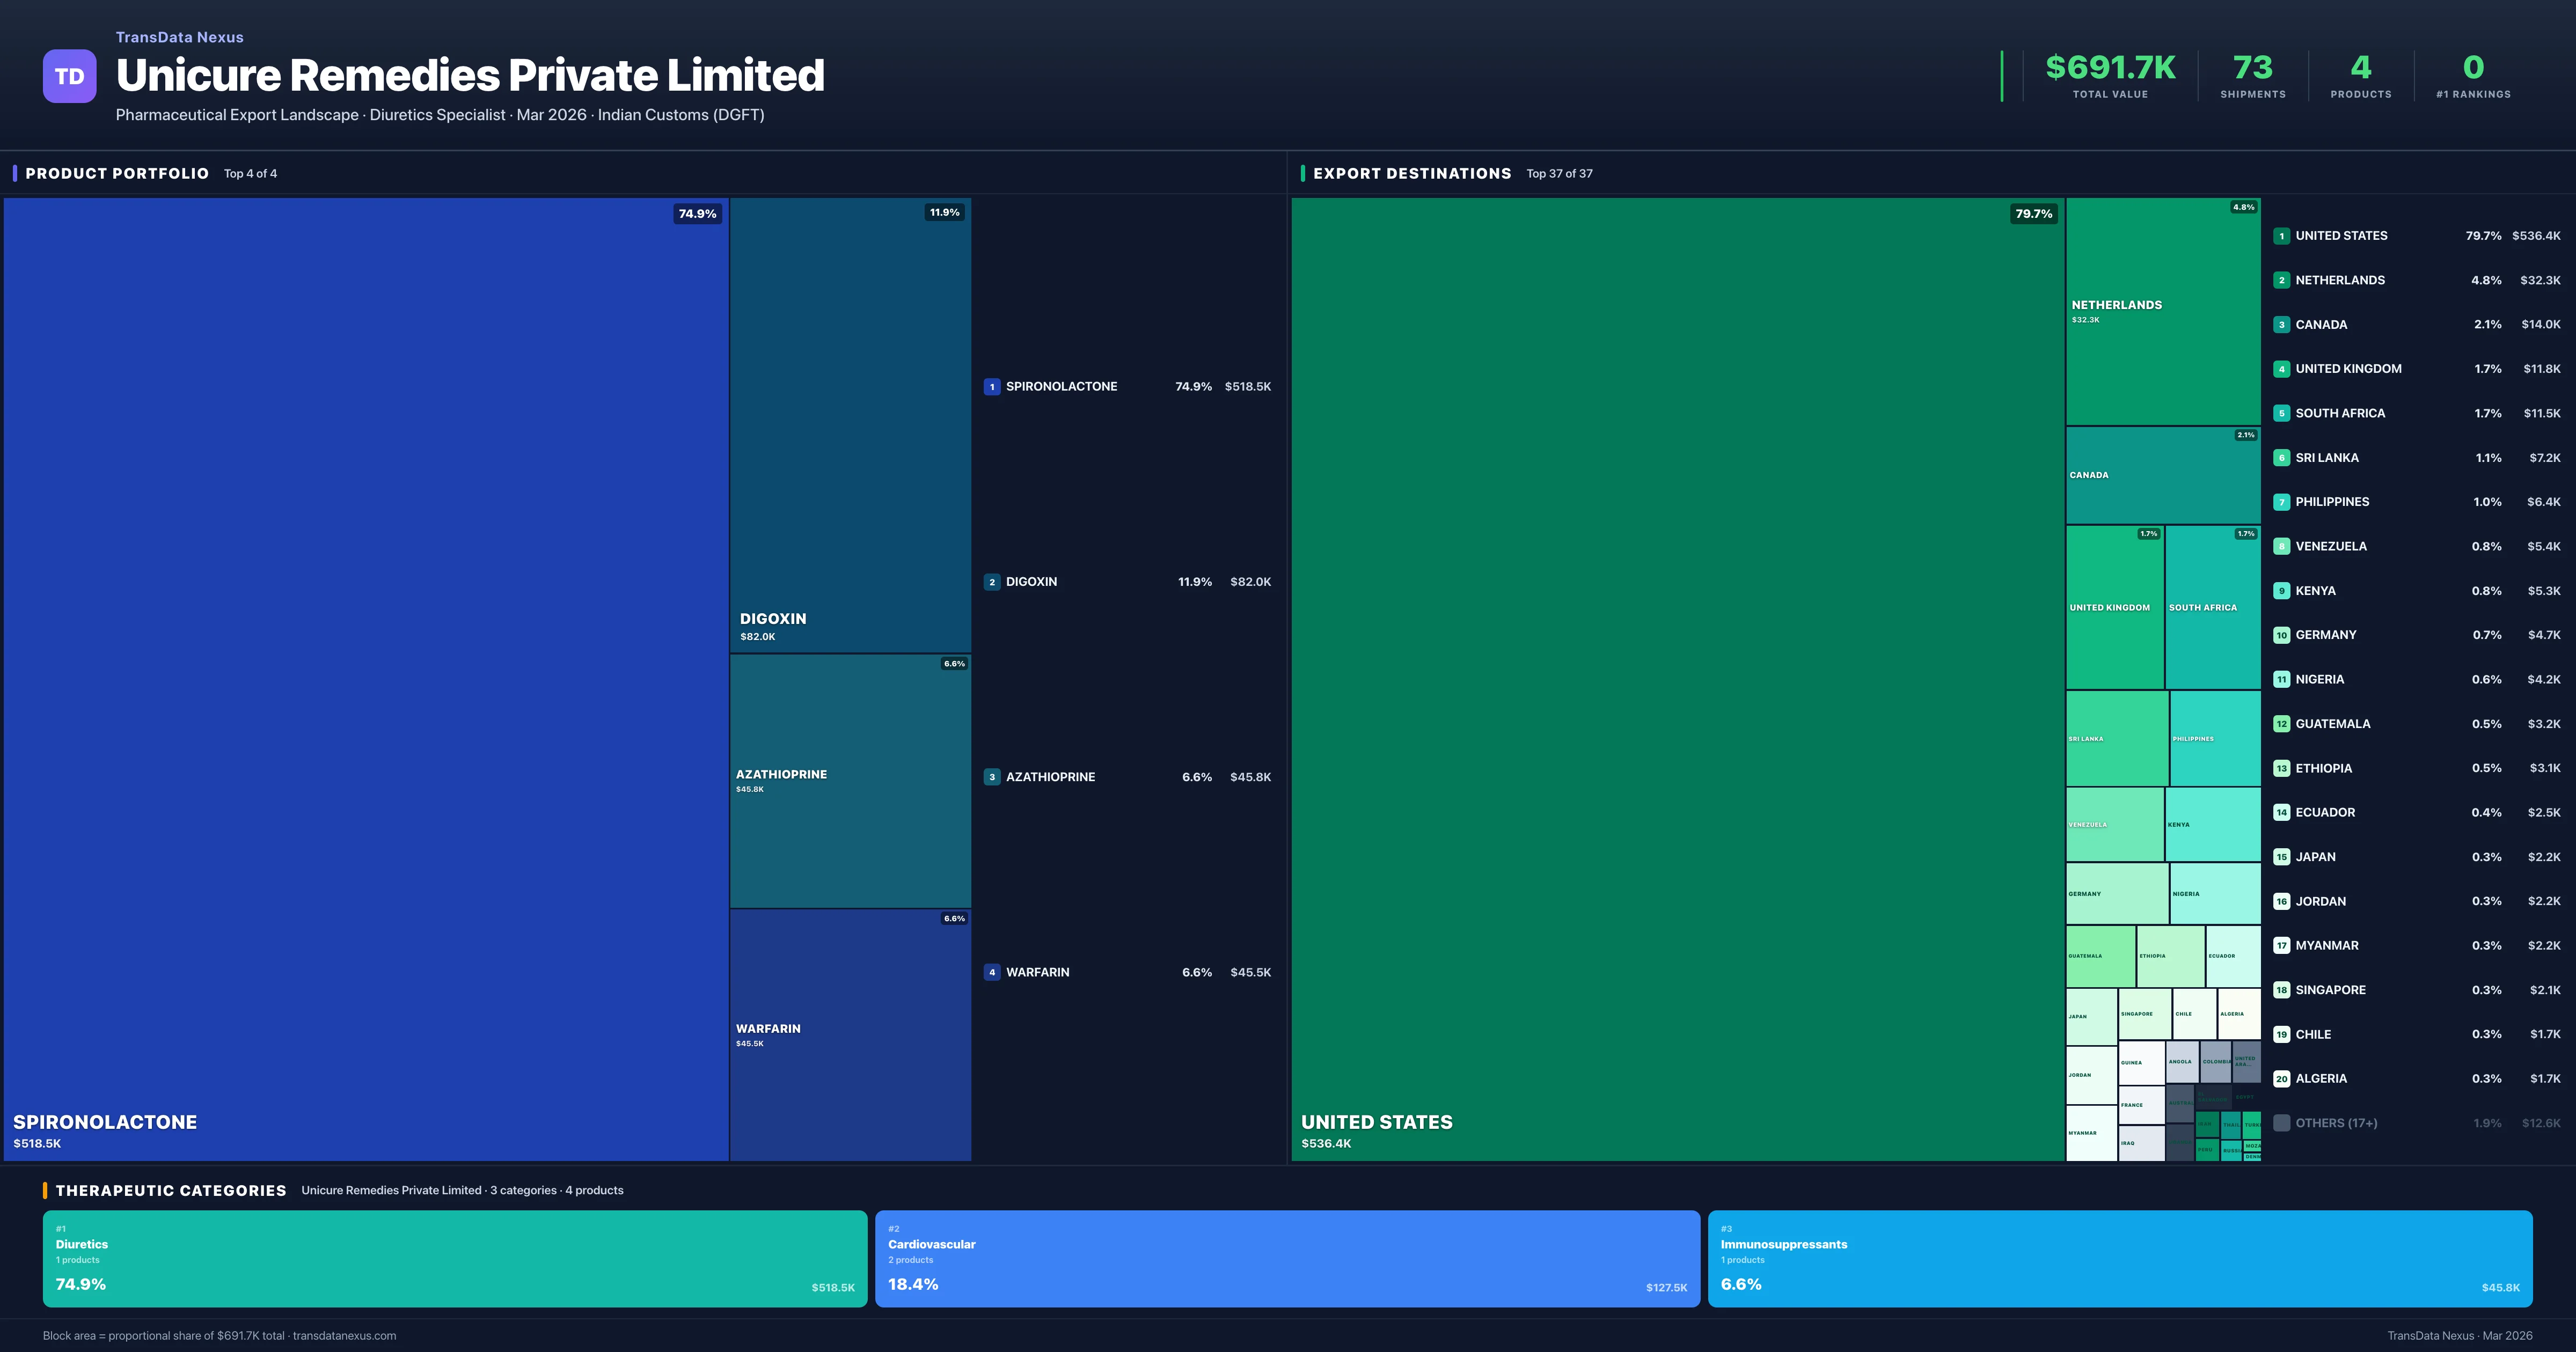Select the SPIRONOLACTONE treemap block
This screenshot has width=2576, height=1352.
pos(366,680)
